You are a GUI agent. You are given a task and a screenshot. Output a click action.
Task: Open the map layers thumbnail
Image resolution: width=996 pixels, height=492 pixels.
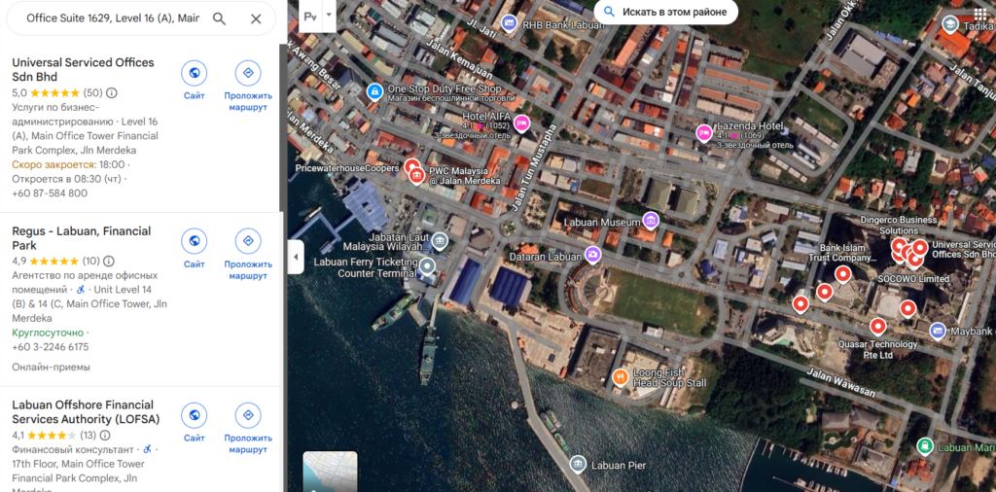[x=330, y=472]
